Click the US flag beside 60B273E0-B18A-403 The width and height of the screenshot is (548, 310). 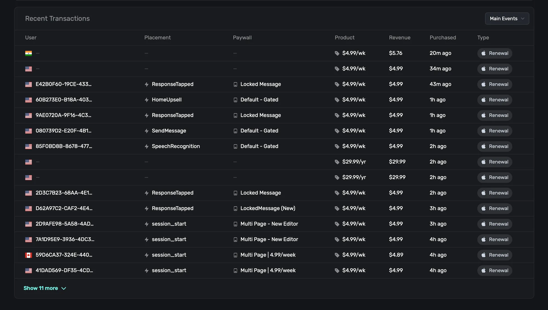[28, 100]
